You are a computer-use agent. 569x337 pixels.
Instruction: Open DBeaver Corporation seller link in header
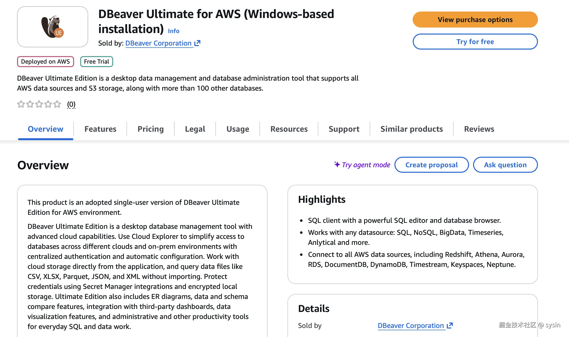[158, 43]
